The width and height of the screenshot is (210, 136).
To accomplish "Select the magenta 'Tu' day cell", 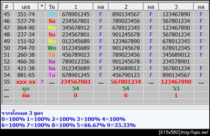I will coord(52,75).
